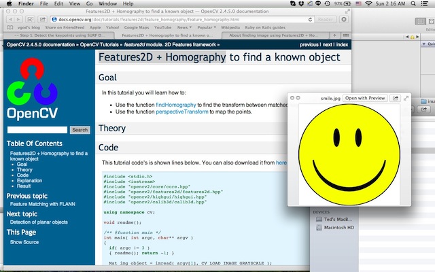435x272 pixels.
Task: Open the Window menu
Action: tap(107, 3)
